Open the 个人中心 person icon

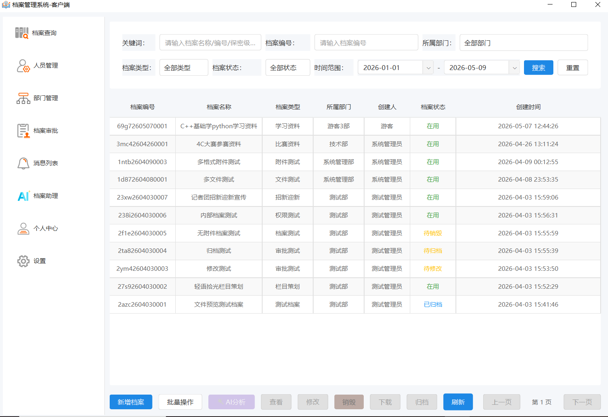pyautogui.click(x=23, y=228)
